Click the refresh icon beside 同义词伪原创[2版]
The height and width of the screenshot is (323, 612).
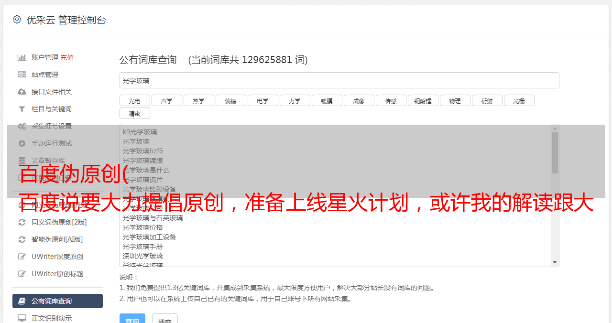pyautogui.click(x=22, y=222)
